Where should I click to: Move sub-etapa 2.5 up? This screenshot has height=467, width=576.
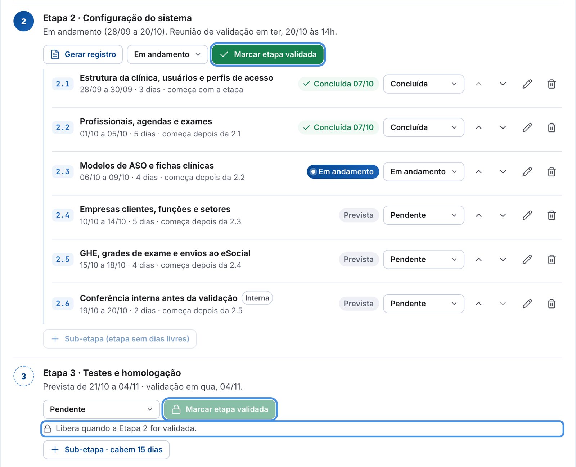click(478, 260)
